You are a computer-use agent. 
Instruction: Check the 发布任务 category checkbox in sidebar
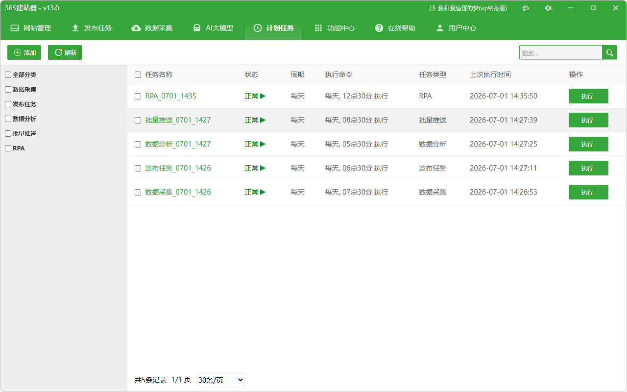coord(8,104)
